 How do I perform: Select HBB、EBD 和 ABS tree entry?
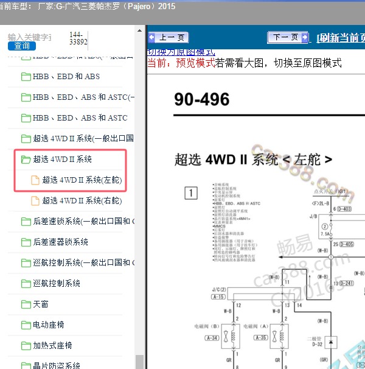pyautogui.click(x=66, y=77)
